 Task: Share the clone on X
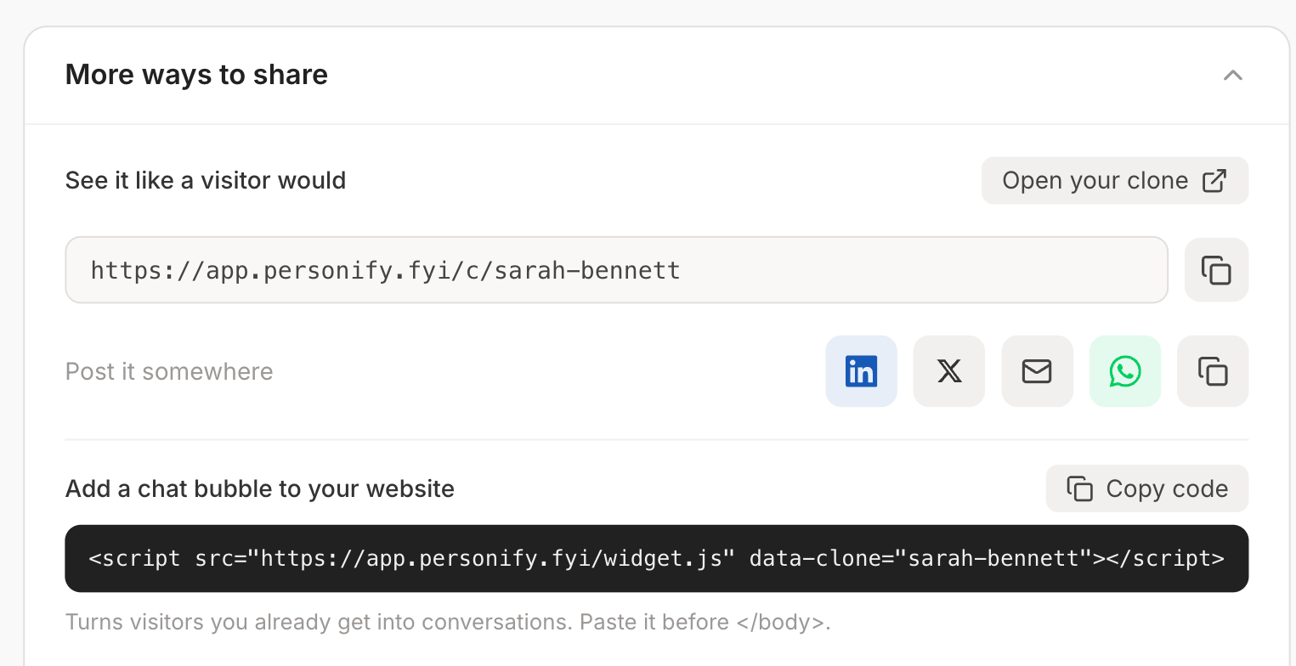tap(948, 371)
